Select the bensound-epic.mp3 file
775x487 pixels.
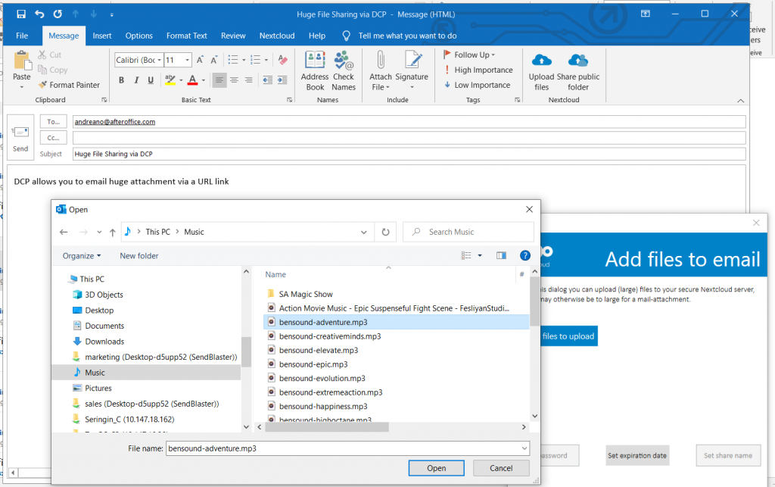(313, 364)
